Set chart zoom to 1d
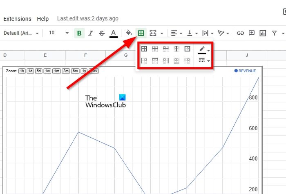This screenshot has height=194, width=286. coord(30,71)
